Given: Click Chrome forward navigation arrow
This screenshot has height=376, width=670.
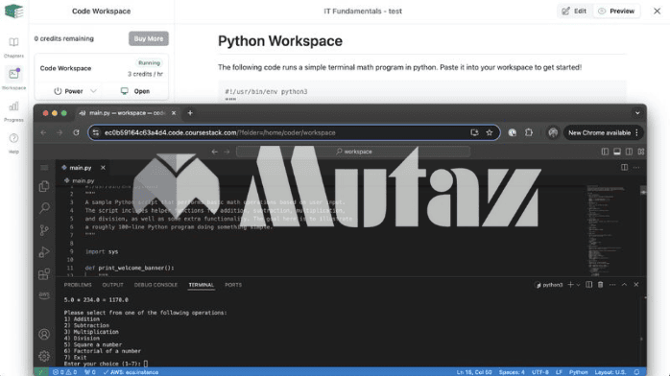Looking at the screenshot, I should (x=60, y=132).
